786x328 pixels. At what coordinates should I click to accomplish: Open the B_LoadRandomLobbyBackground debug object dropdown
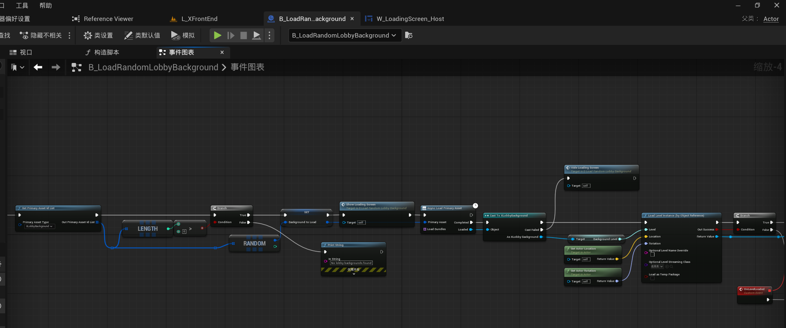click(344, 35)
